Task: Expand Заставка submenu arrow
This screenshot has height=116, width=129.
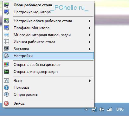Action: pyautogui.click(x=90, y=49)
